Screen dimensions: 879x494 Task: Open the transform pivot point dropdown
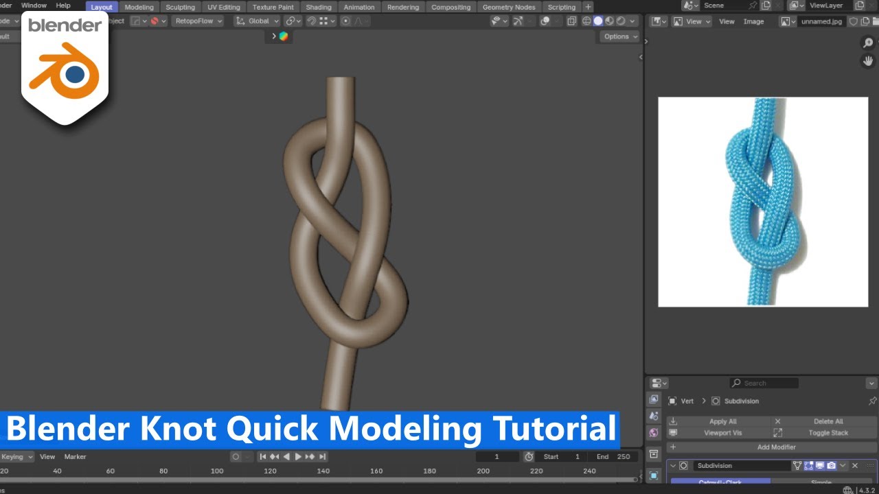click(x=293, y=21)
